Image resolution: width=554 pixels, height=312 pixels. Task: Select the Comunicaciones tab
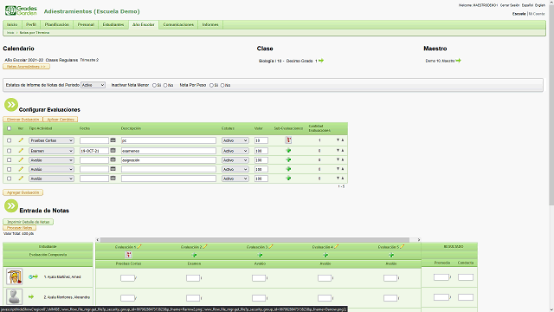click(x=178, y=24)
